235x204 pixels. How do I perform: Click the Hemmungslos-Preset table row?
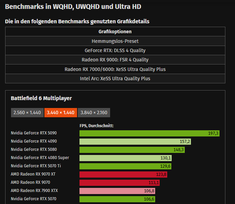[115, 41]
